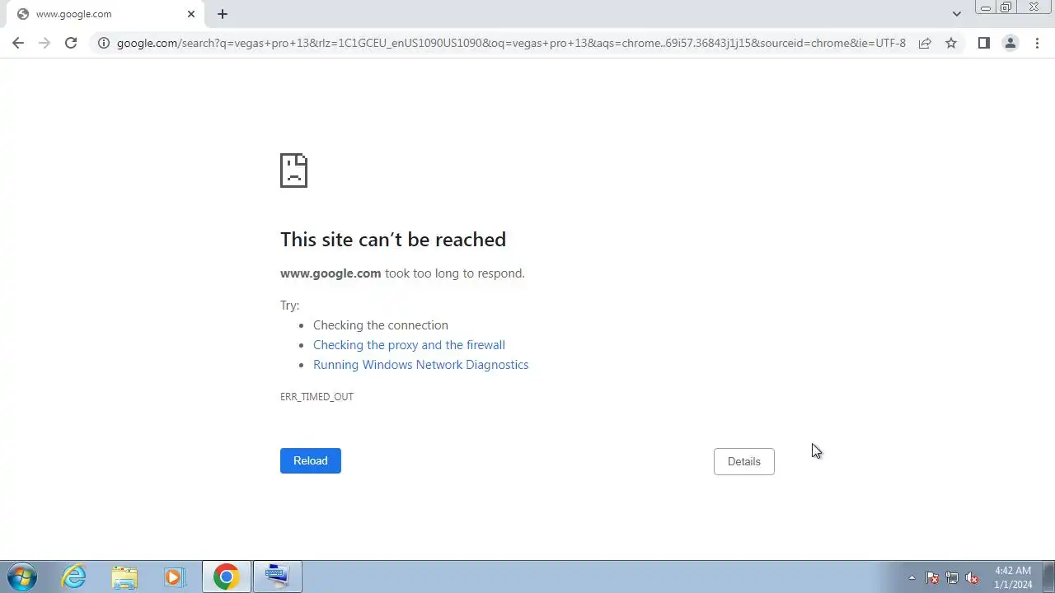The image size is (1055, 593).
Task: Open the Action Center flag tray icon
Action: pyautogui.click(x=932, y=577)
